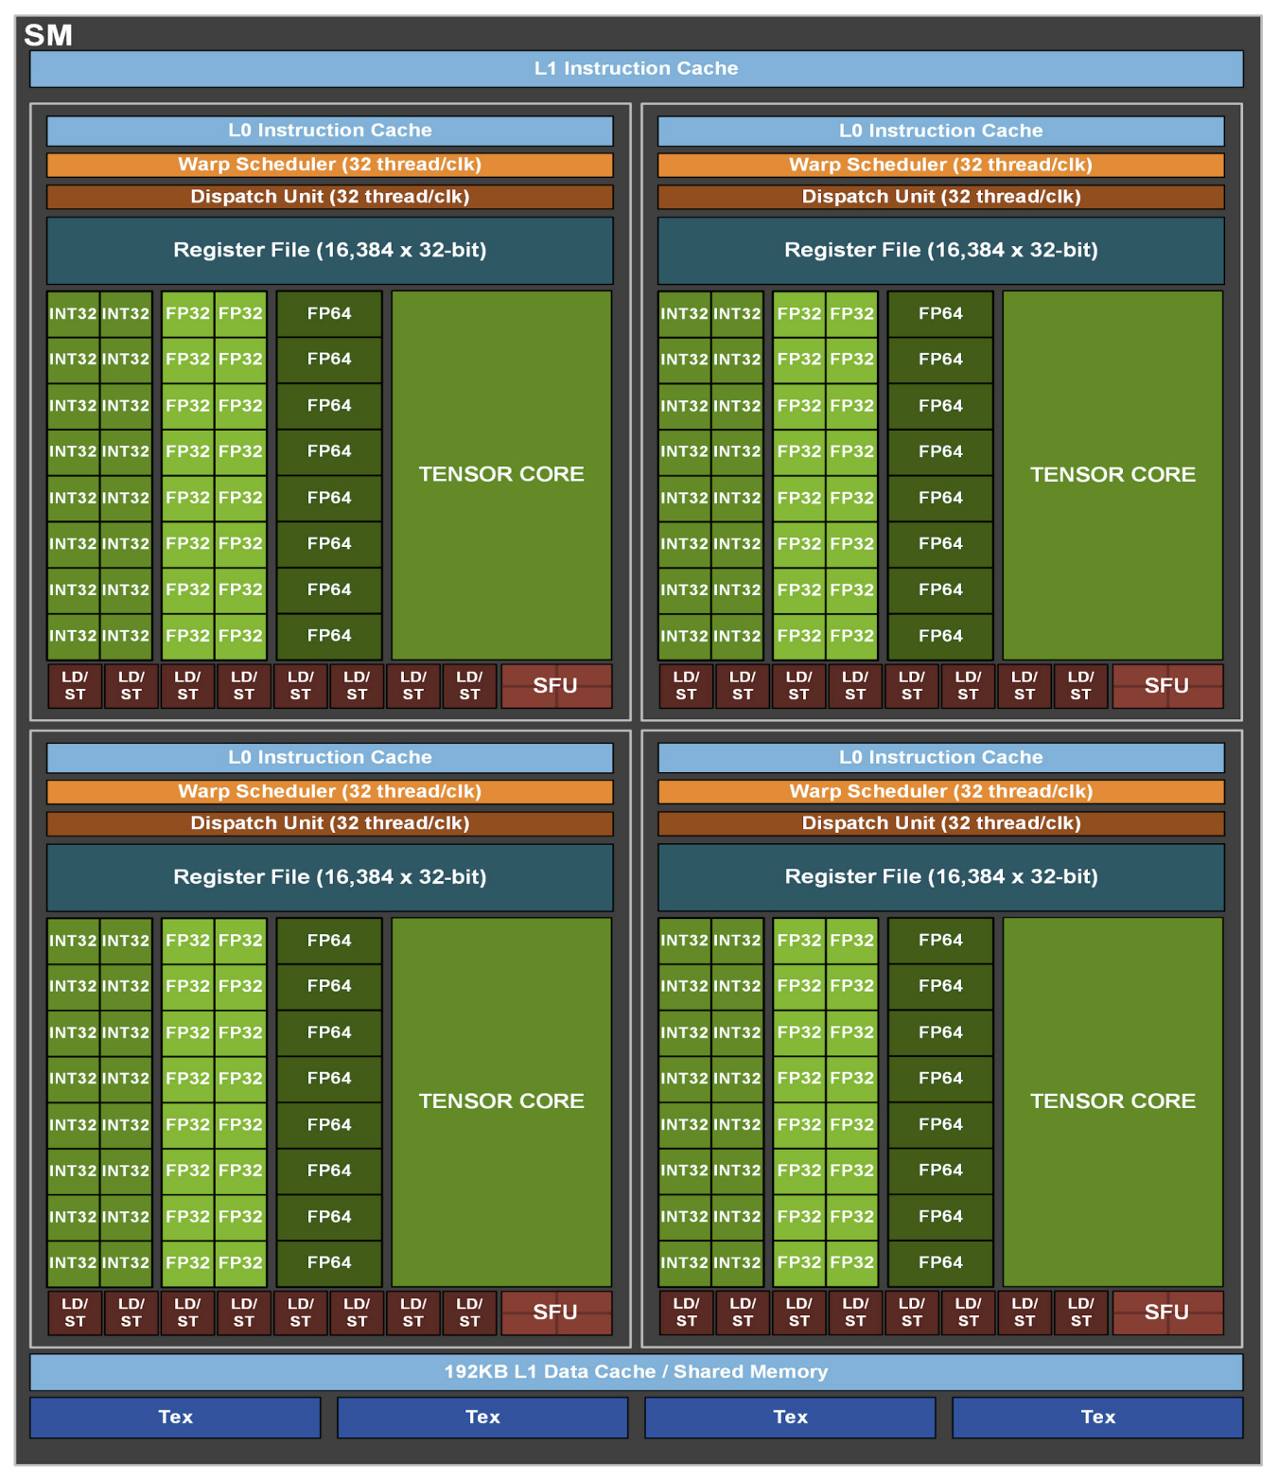Viewport: 1279px width, 1480px height.
Task: Click the upper-left Register File block
Action: [x=329, y=251]
